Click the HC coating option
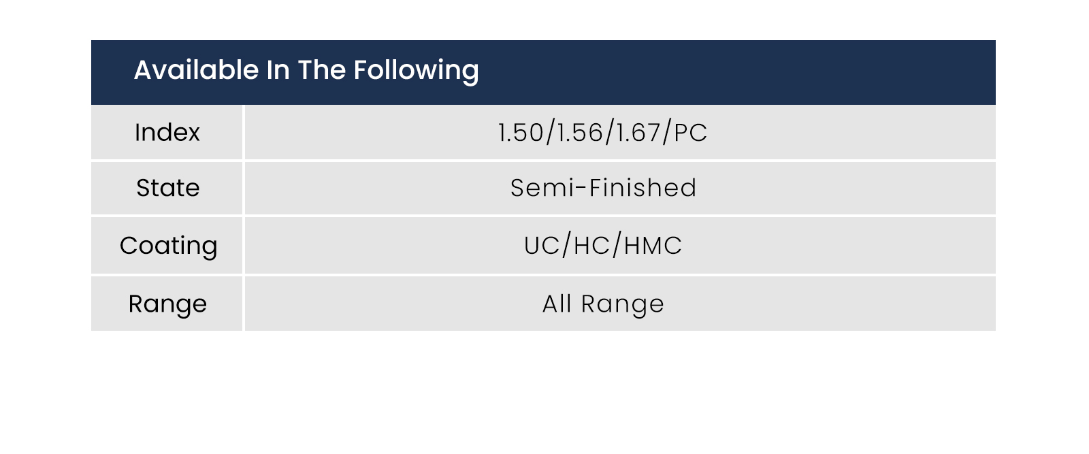The image size is (1089, 454). [x=591, y=246]
